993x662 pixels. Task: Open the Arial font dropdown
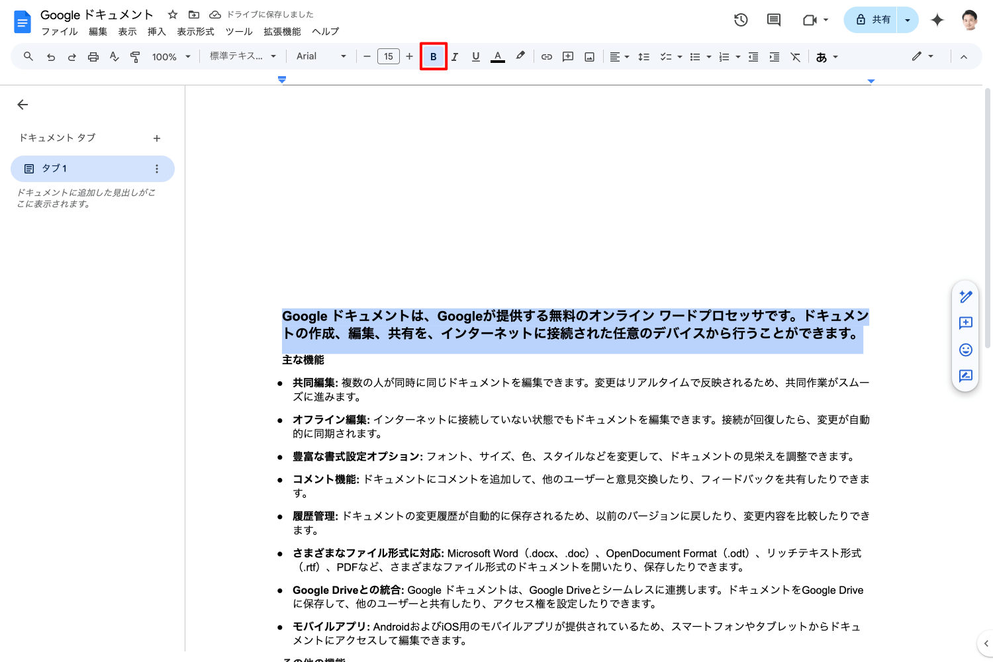[322, 57]
